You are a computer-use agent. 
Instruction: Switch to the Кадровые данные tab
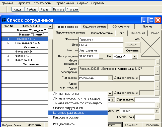point(95,26)
